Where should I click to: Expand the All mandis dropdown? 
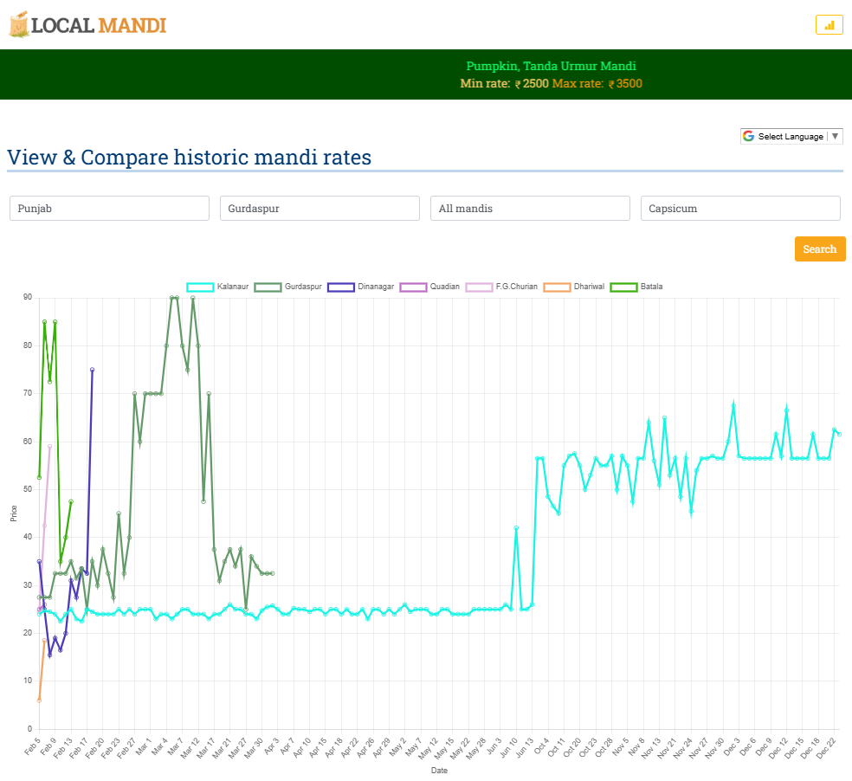coord(530,209)
